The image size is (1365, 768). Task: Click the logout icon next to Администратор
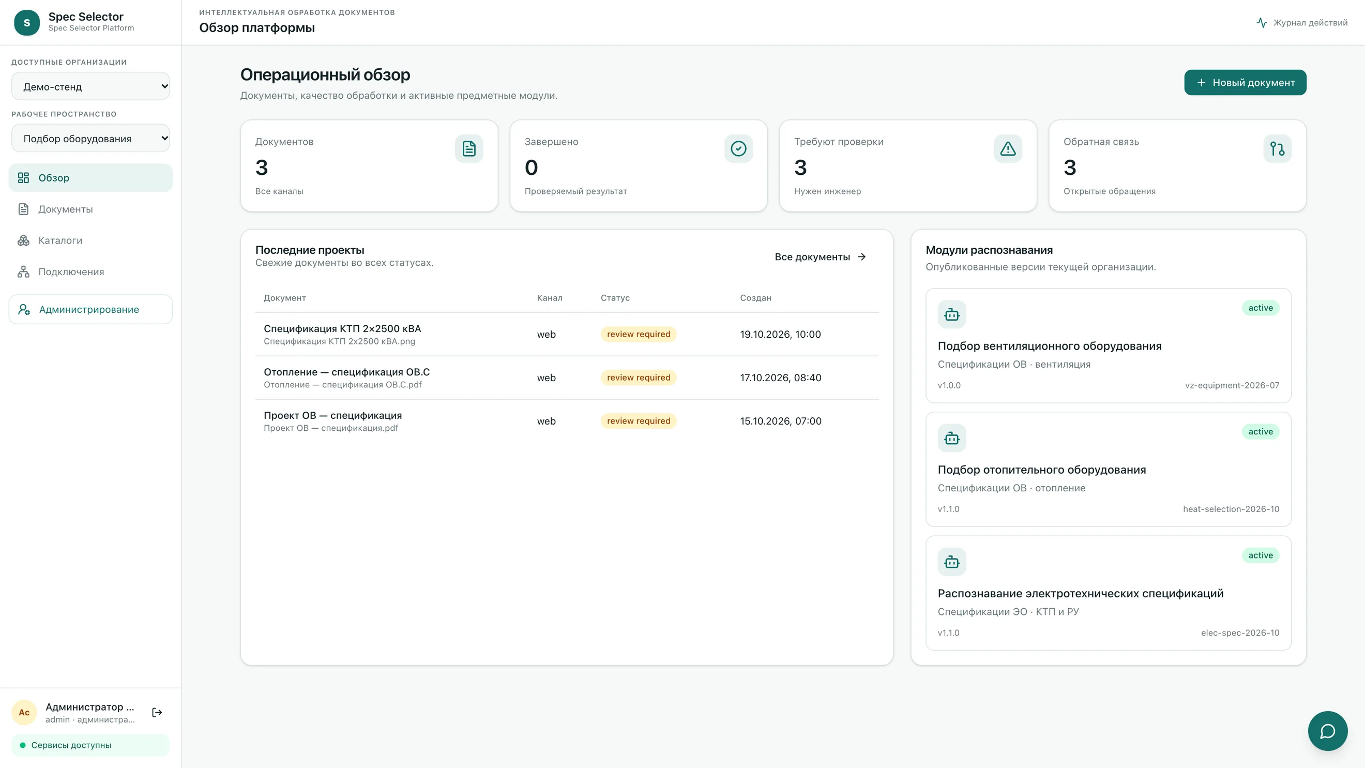[157, 712]
